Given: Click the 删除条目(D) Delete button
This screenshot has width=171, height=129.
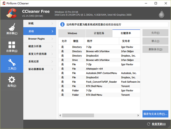Looking at the screenshot, I should pos(155,49).
